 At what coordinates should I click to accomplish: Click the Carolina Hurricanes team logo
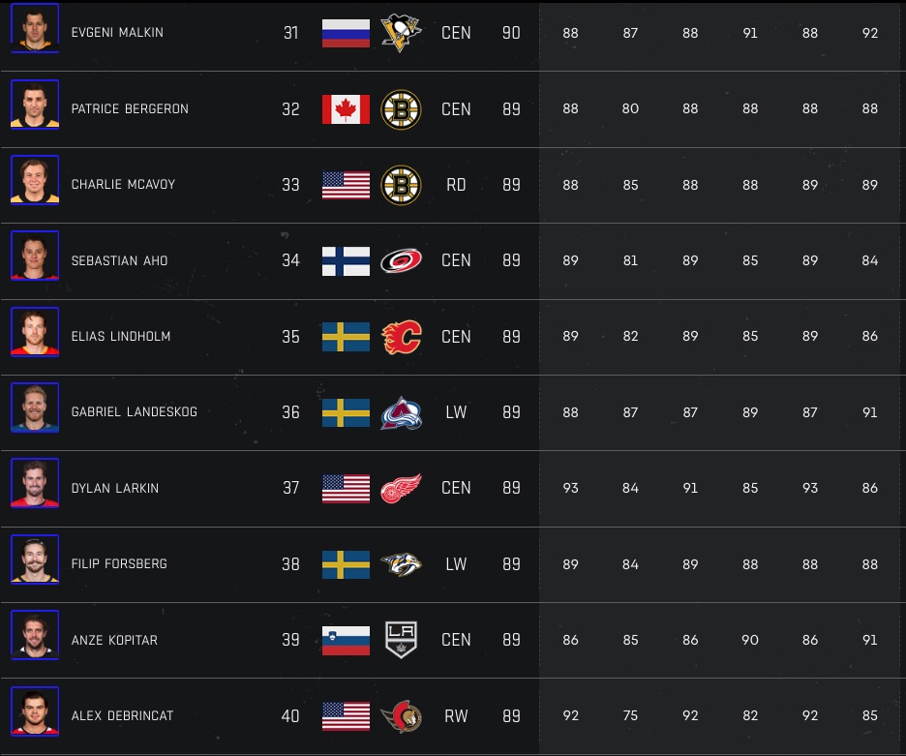click(x=401, y=261)
